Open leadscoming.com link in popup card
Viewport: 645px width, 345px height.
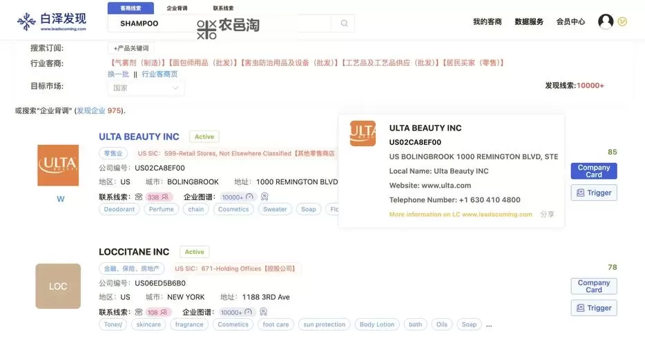461,214
